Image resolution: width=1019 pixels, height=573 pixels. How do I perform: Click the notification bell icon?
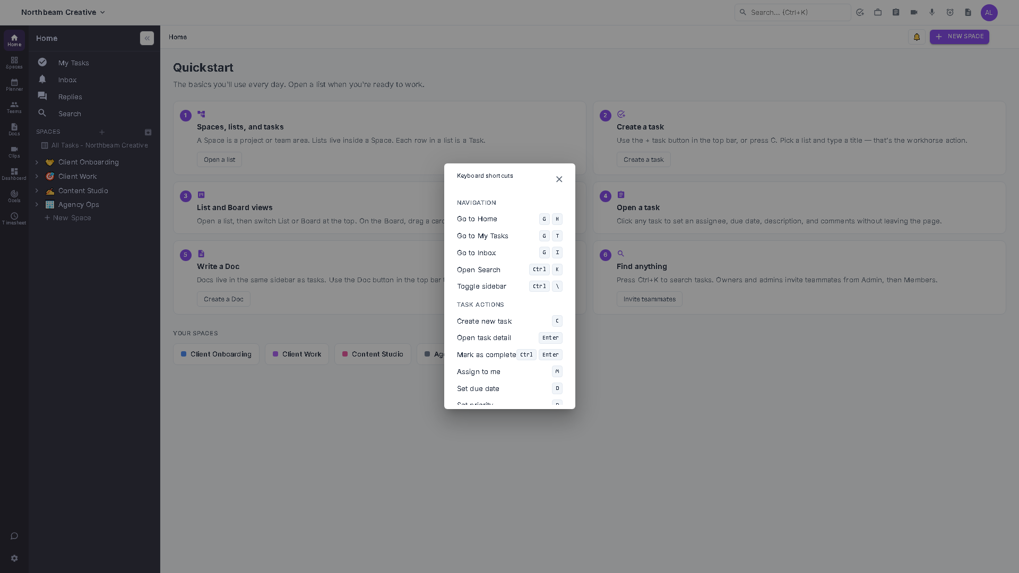[x=917, y=37]
